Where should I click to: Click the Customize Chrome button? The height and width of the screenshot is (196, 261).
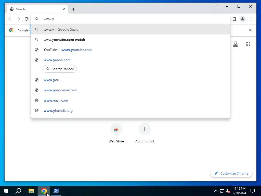point(231,173)
